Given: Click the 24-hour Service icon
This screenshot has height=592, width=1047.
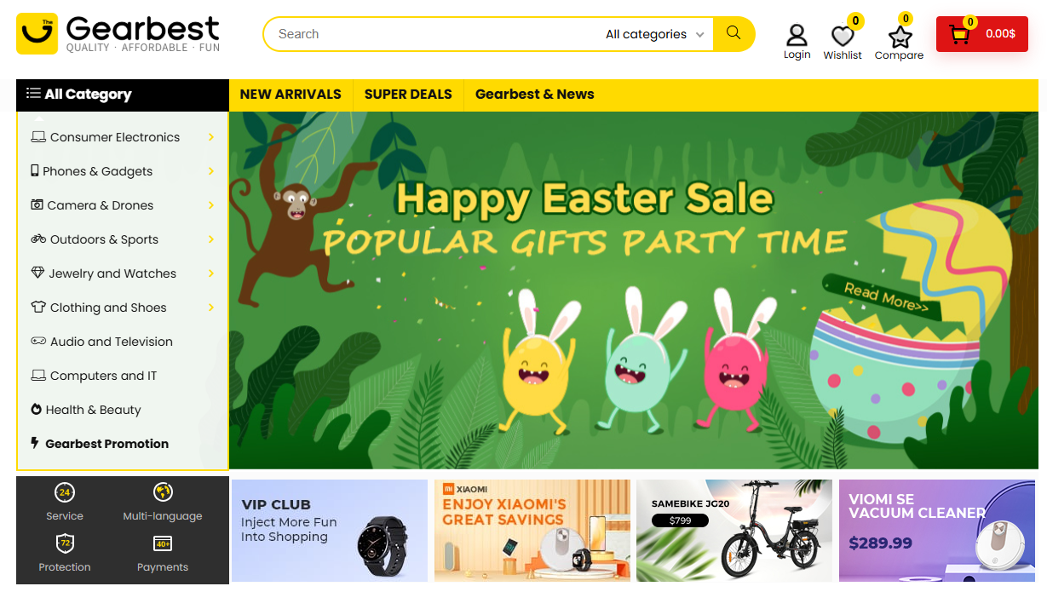Looking at the screenshot, I should [65, 492].
